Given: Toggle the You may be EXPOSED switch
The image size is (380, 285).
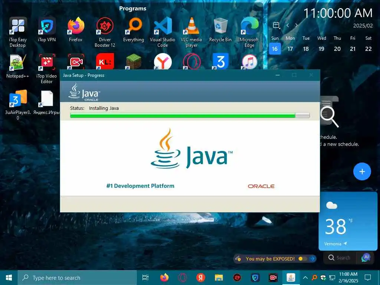Looking at the screenshot, I should 302,259.
